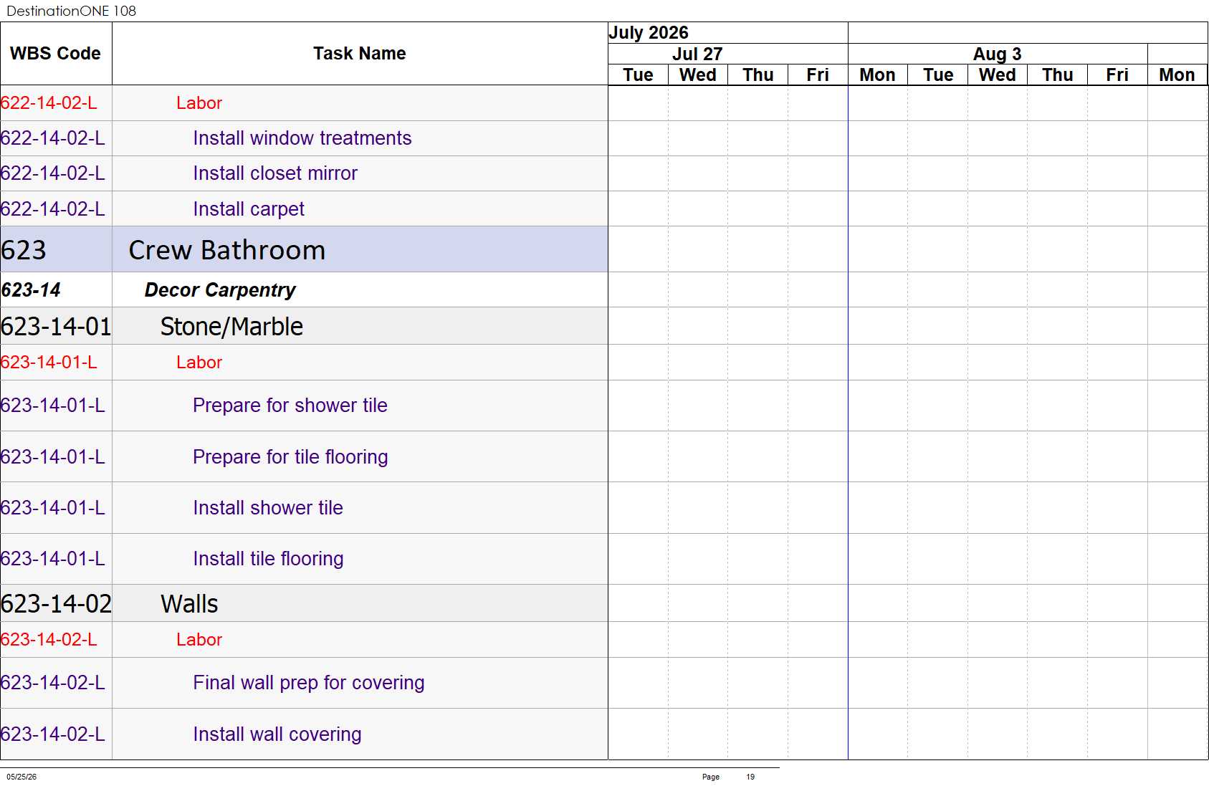Click Fri under the Aug 3 week
Screen dimensions: 1209x786
pyautogui.click(x=1117, y=75)
